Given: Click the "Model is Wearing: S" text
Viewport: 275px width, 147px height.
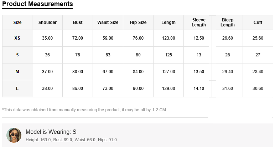Looking at the screenshot, I should [x=51, y=132].
